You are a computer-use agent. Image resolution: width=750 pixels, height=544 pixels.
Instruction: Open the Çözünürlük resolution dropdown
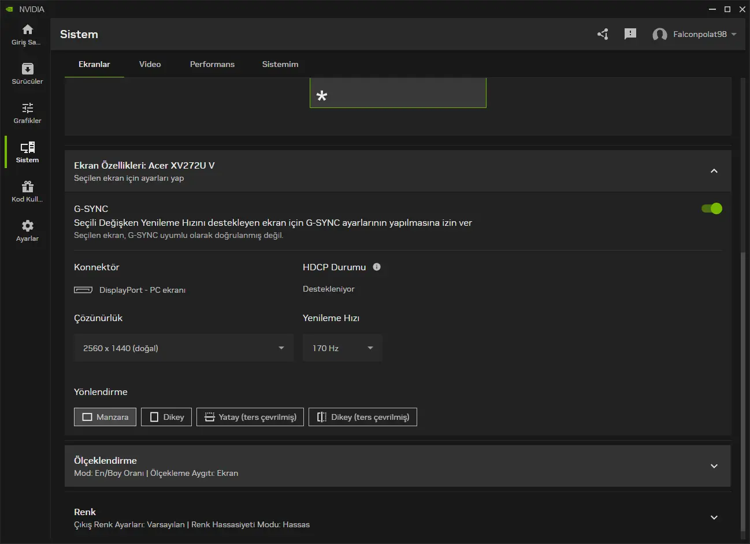184,348
